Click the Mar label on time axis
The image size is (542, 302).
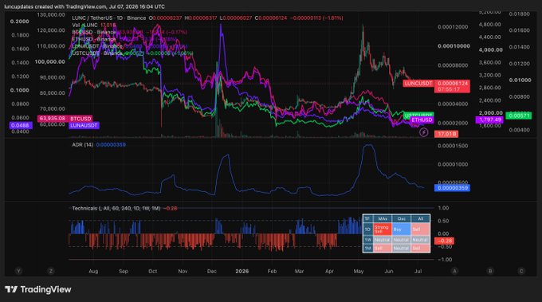300,271
